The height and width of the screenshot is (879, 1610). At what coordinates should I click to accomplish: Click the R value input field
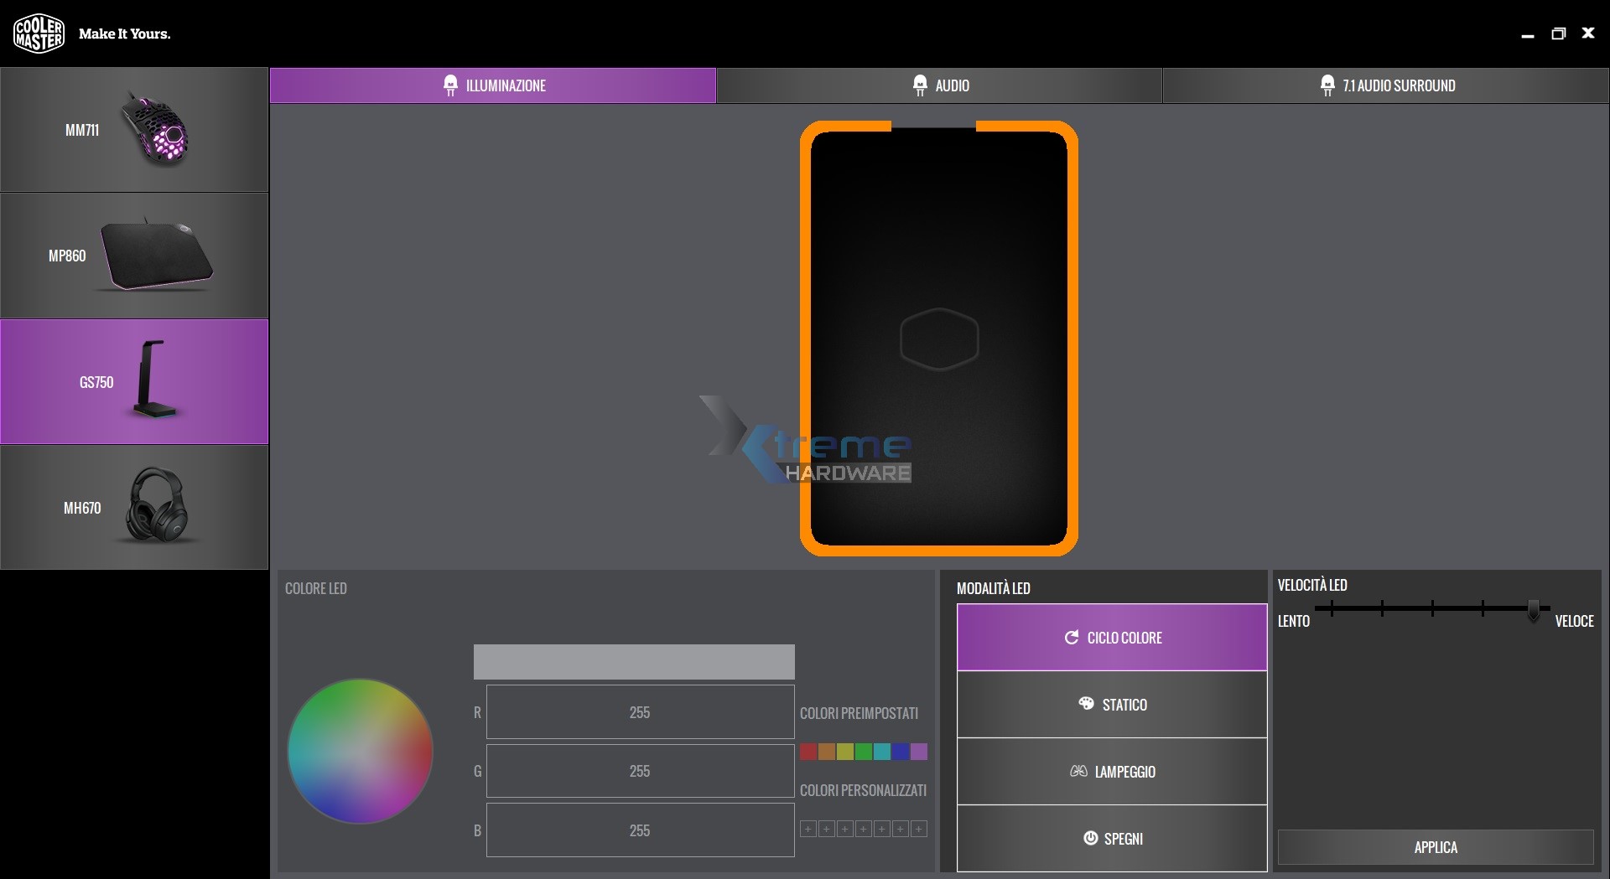click(640, 712)
